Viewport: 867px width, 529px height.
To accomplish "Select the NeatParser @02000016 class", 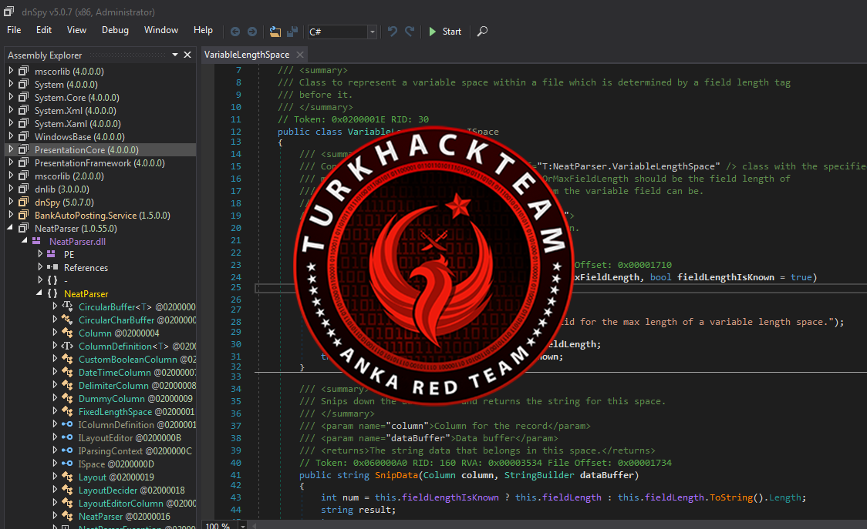I will [x=124, y=517].
